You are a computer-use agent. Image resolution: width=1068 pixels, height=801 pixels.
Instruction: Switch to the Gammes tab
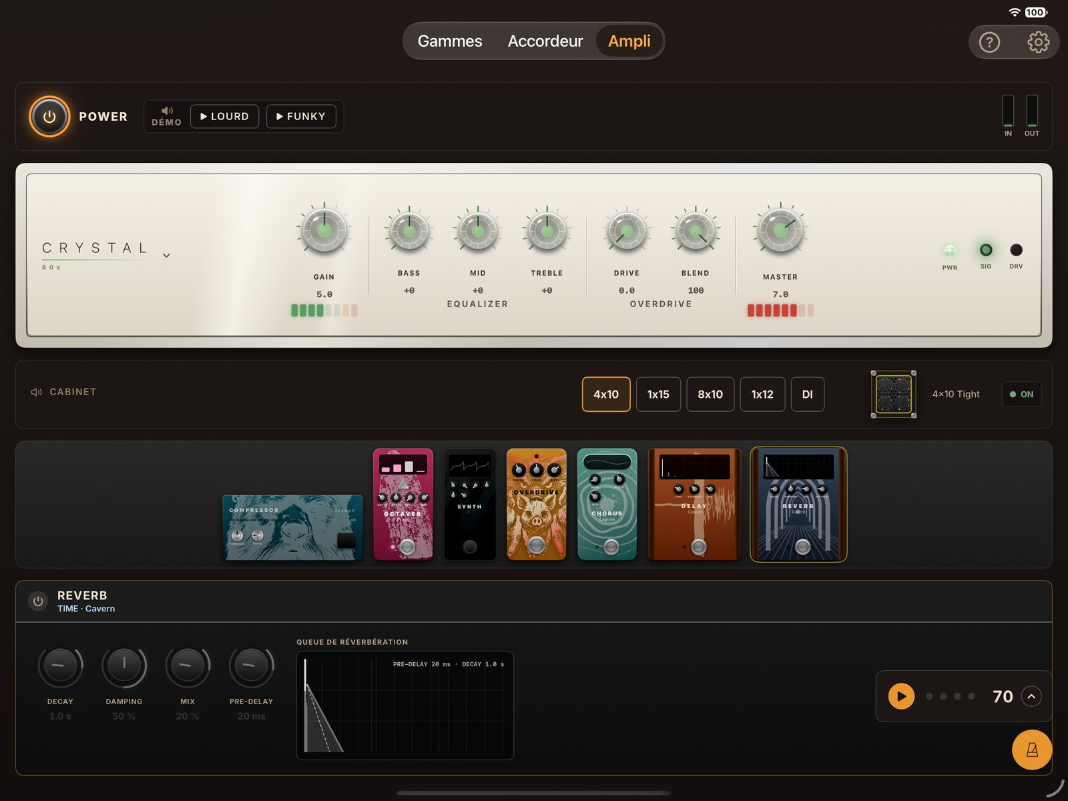(x=450, y=41)
